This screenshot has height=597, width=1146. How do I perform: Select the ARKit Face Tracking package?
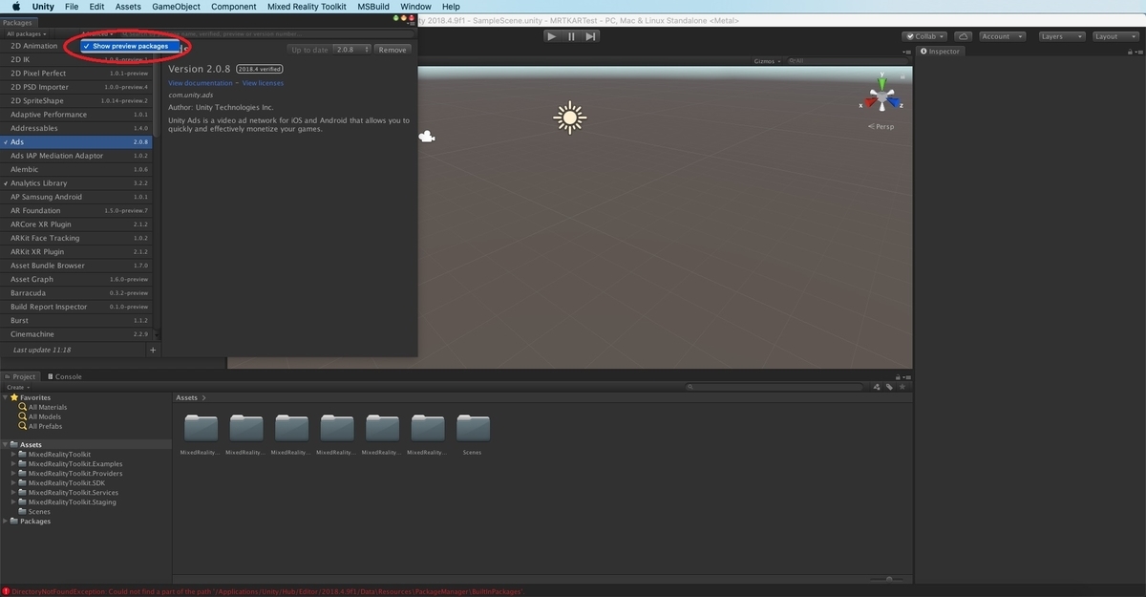point(76,238)
